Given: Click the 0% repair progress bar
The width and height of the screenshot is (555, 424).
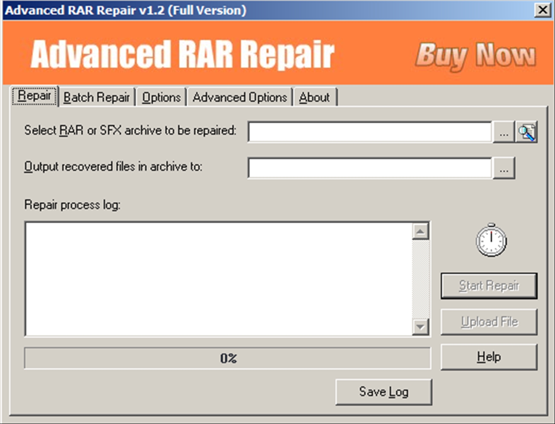Looking at the screenshot, I should 227,358.
